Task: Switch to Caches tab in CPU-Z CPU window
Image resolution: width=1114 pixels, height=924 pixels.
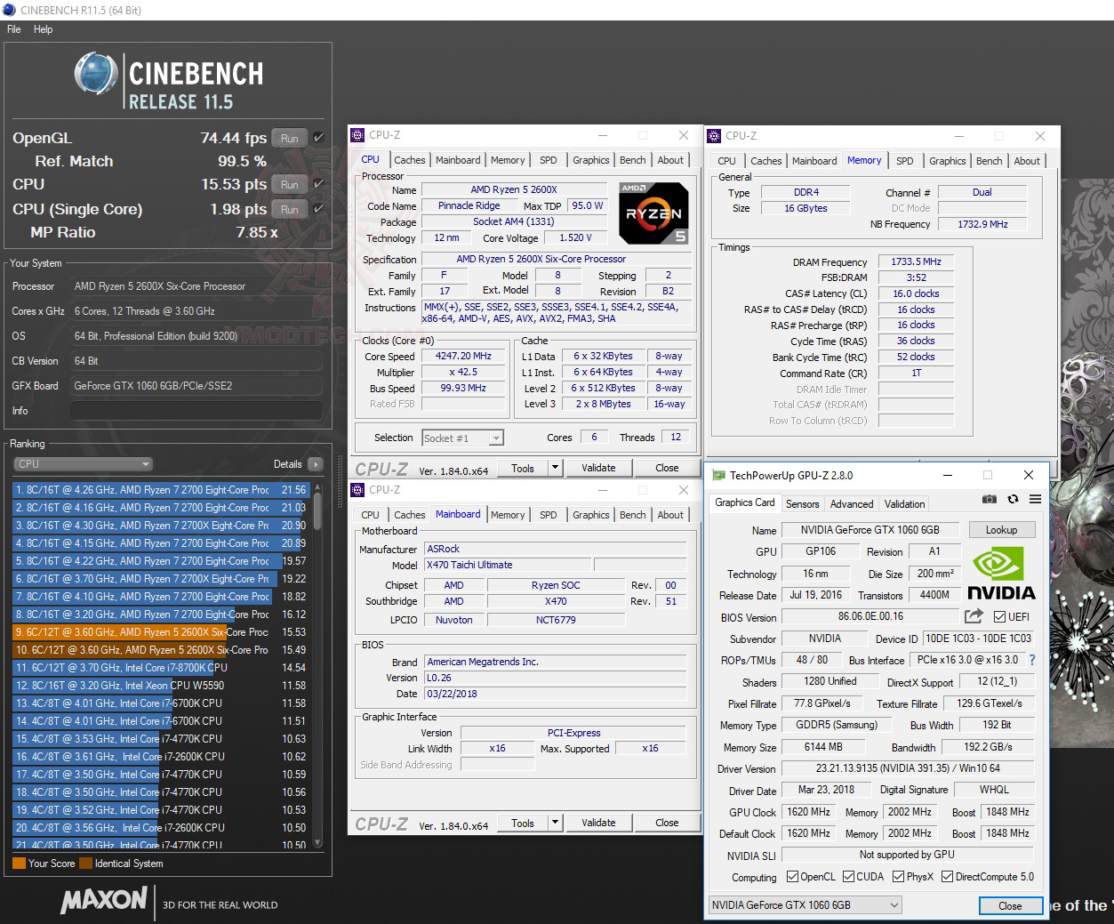Action: pos(410,160)
